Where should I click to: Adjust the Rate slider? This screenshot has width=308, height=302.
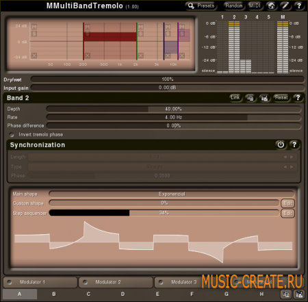point(174,117)
